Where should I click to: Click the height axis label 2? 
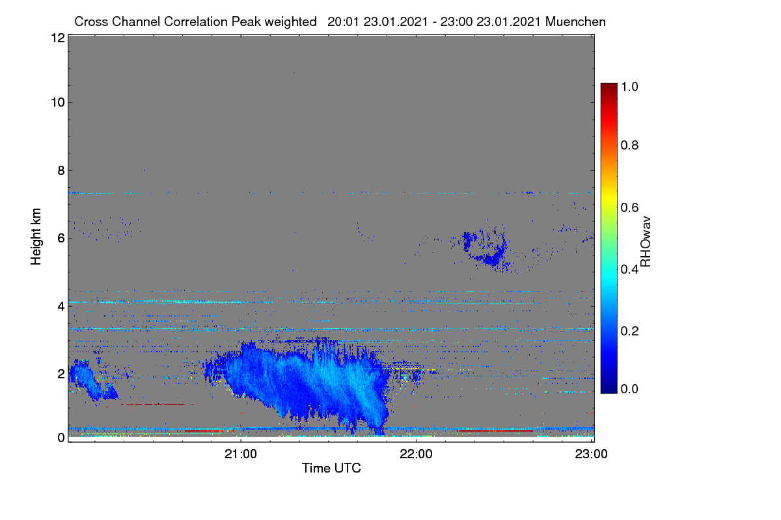point(61,373)
